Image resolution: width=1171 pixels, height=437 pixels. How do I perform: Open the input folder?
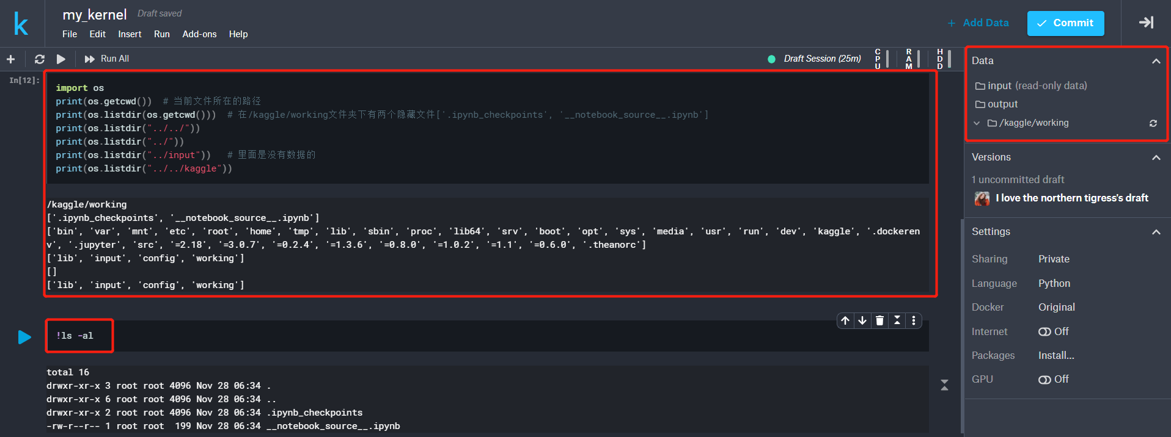(x=1031, y=85)
